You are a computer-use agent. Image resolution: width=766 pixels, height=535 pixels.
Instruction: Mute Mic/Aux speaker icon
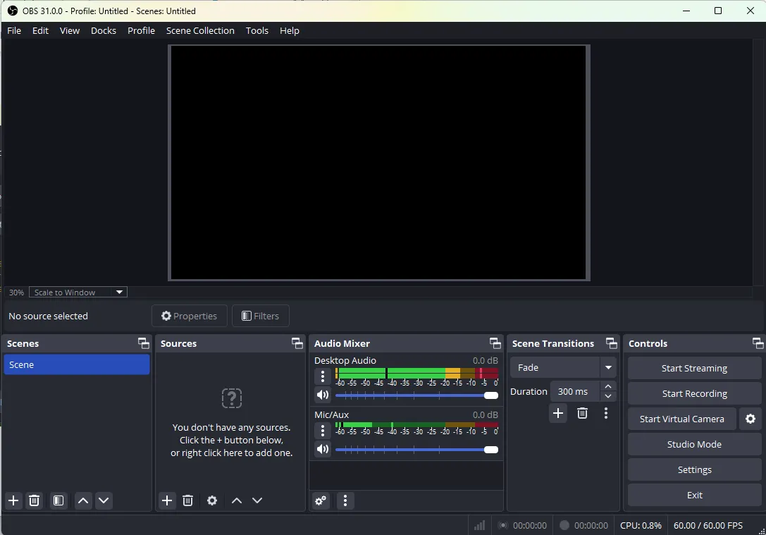pyautogui.click(x=323, y=449)
